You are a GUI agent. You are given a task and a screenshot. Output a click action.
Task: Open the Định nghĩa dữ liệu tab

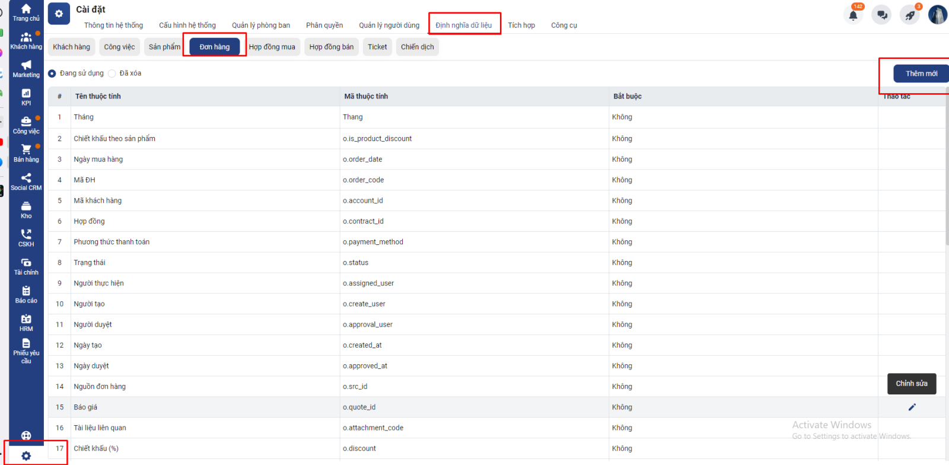coord(463,26)
